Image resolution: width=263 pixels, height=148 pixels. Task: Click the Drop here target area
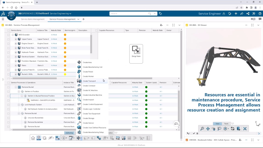pyautogui.click(x=136, y=54)
